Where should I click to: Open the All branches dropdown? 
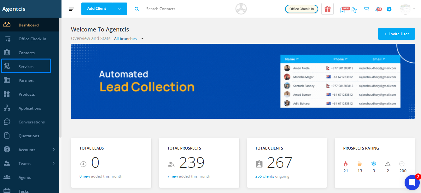[129, 39]
